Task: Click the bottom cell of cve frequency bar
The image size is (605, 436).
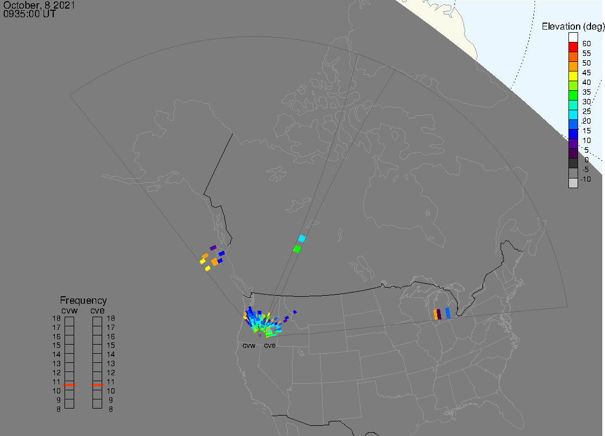Action: tap(97, 404)
